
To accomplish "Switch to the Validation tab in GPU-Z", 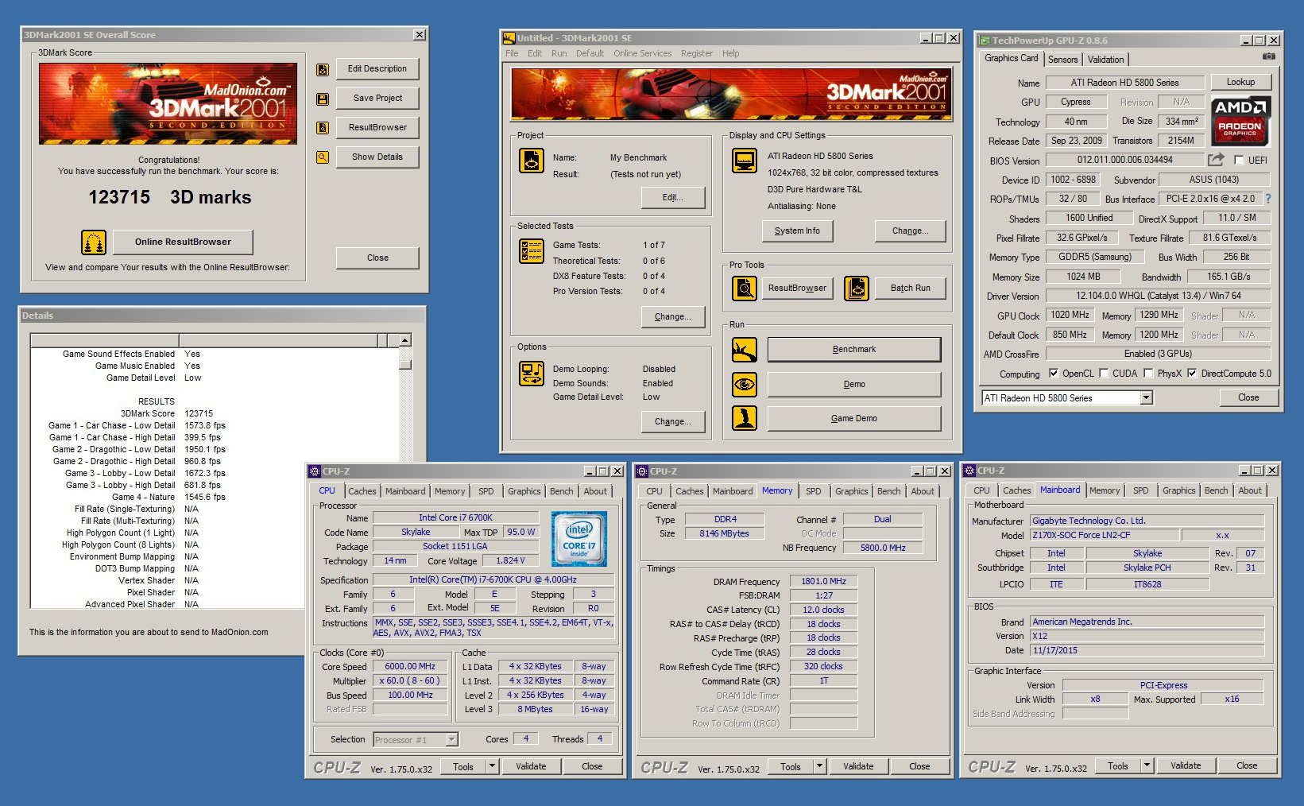I will point(1105,60).
